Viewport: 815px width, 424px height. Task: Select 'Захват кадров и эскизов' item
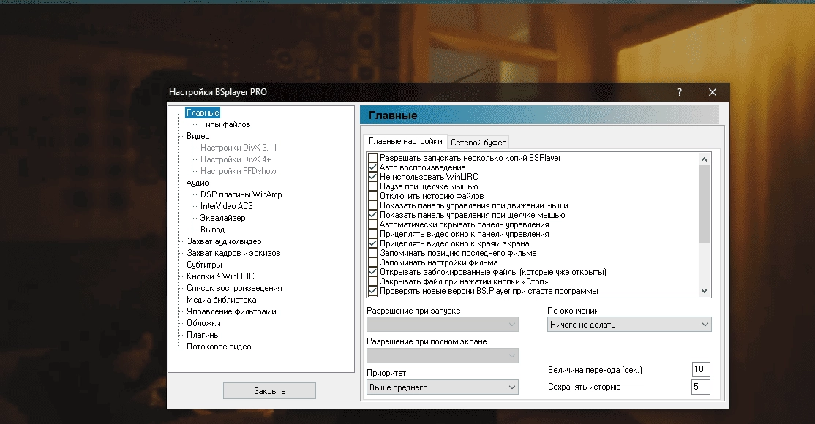pos(233,253)
